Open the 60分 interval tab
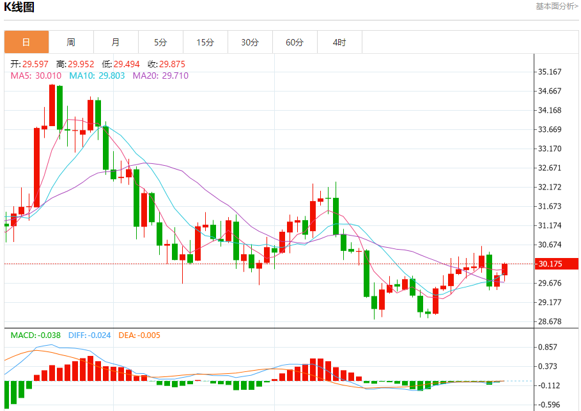The image size is (581, 411). coord(295,42)
